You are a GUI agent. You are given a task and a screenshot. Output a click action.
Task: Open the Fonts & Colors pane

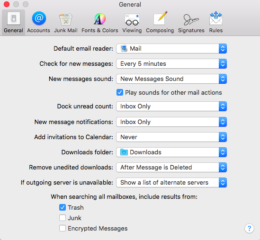(x=99, y=22)
